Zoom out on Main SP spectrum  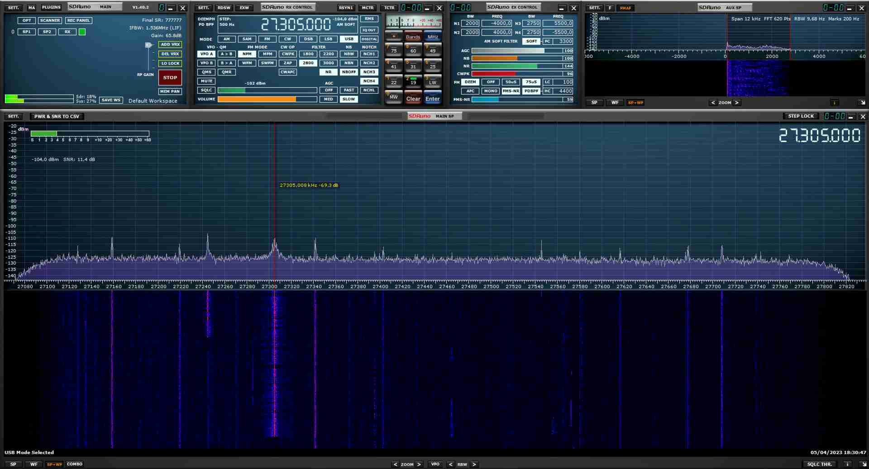tap(396, 464)
